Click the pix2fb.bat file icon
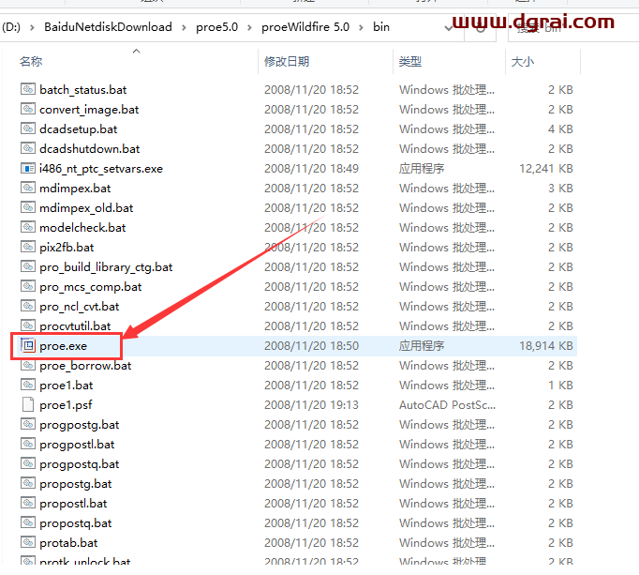 (28, 247)
